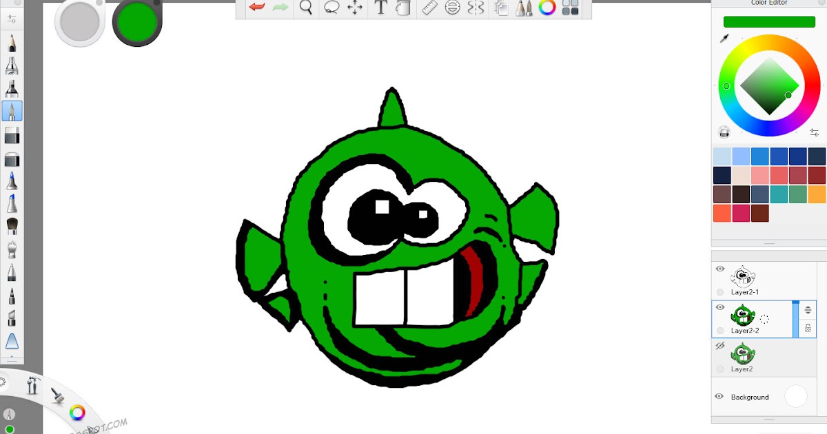Show the hidden Layer2 layer

click(720, 346)
